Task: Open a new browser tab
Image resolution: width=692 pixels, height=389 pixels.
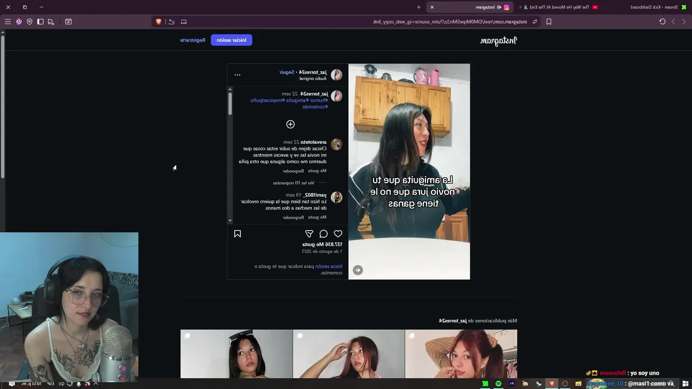Action: [x=418, y=7]
